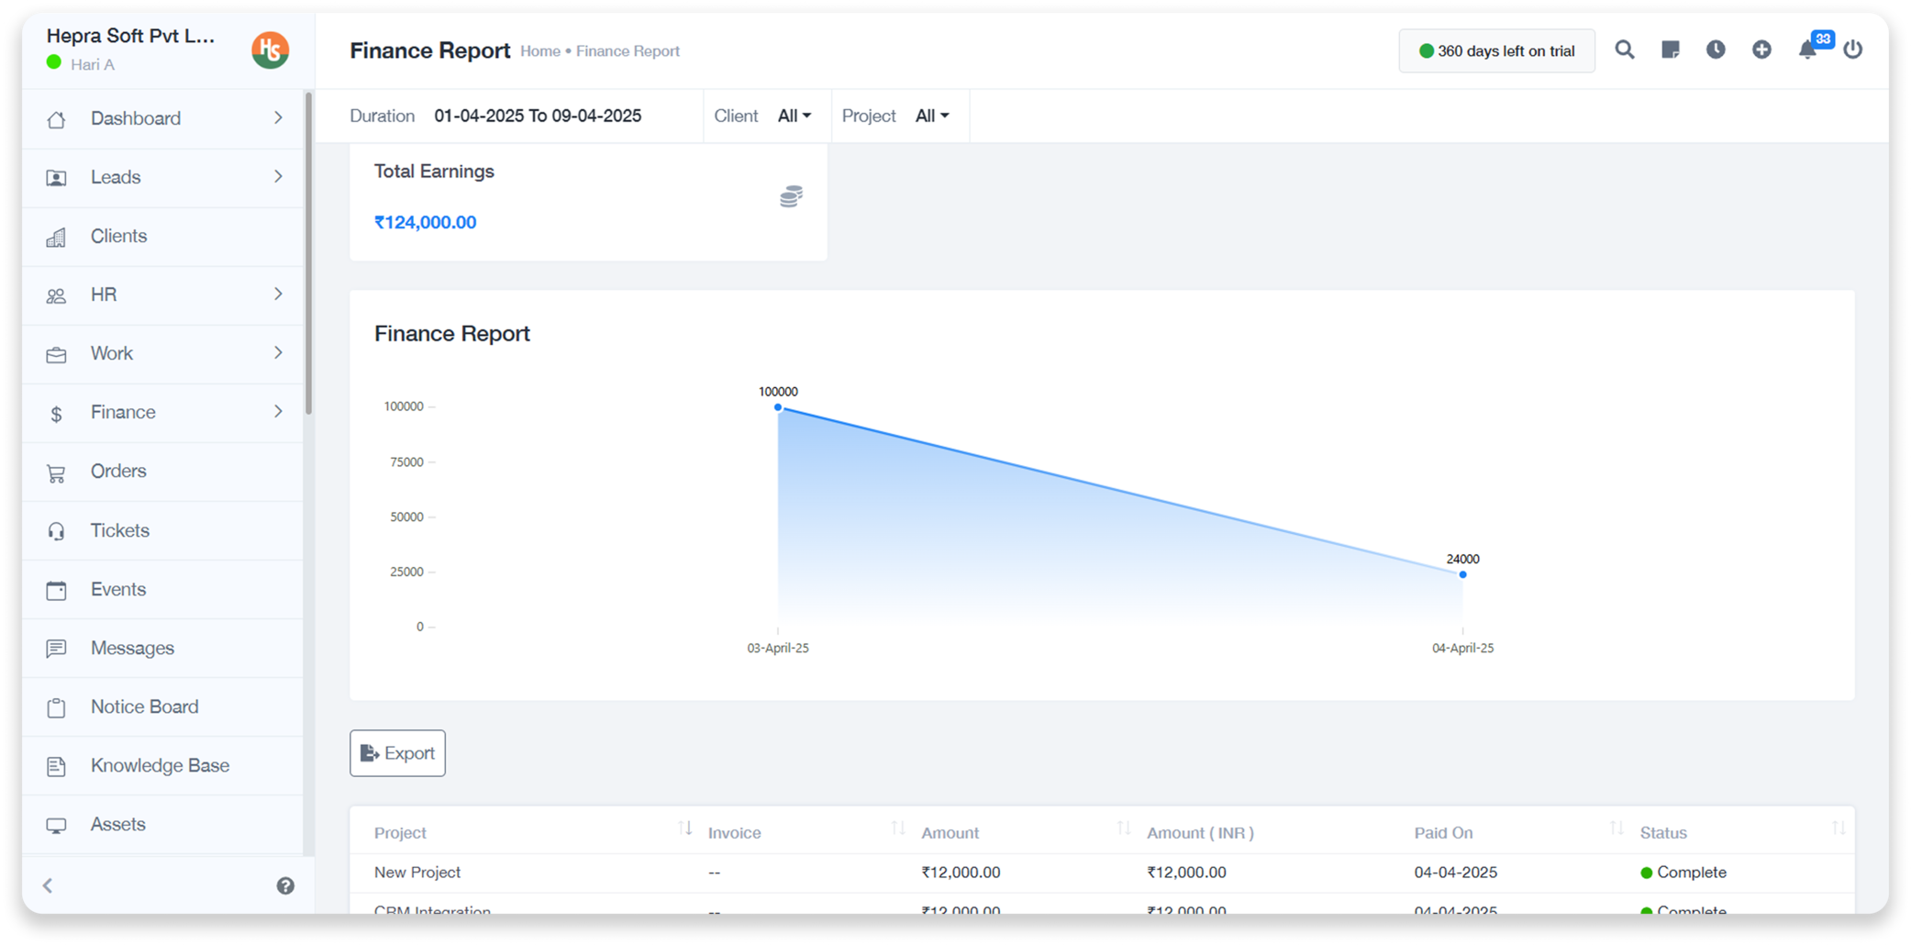Click the Home breadcrumb link
The image size is (1911, 945).
(x=539, y=51)
